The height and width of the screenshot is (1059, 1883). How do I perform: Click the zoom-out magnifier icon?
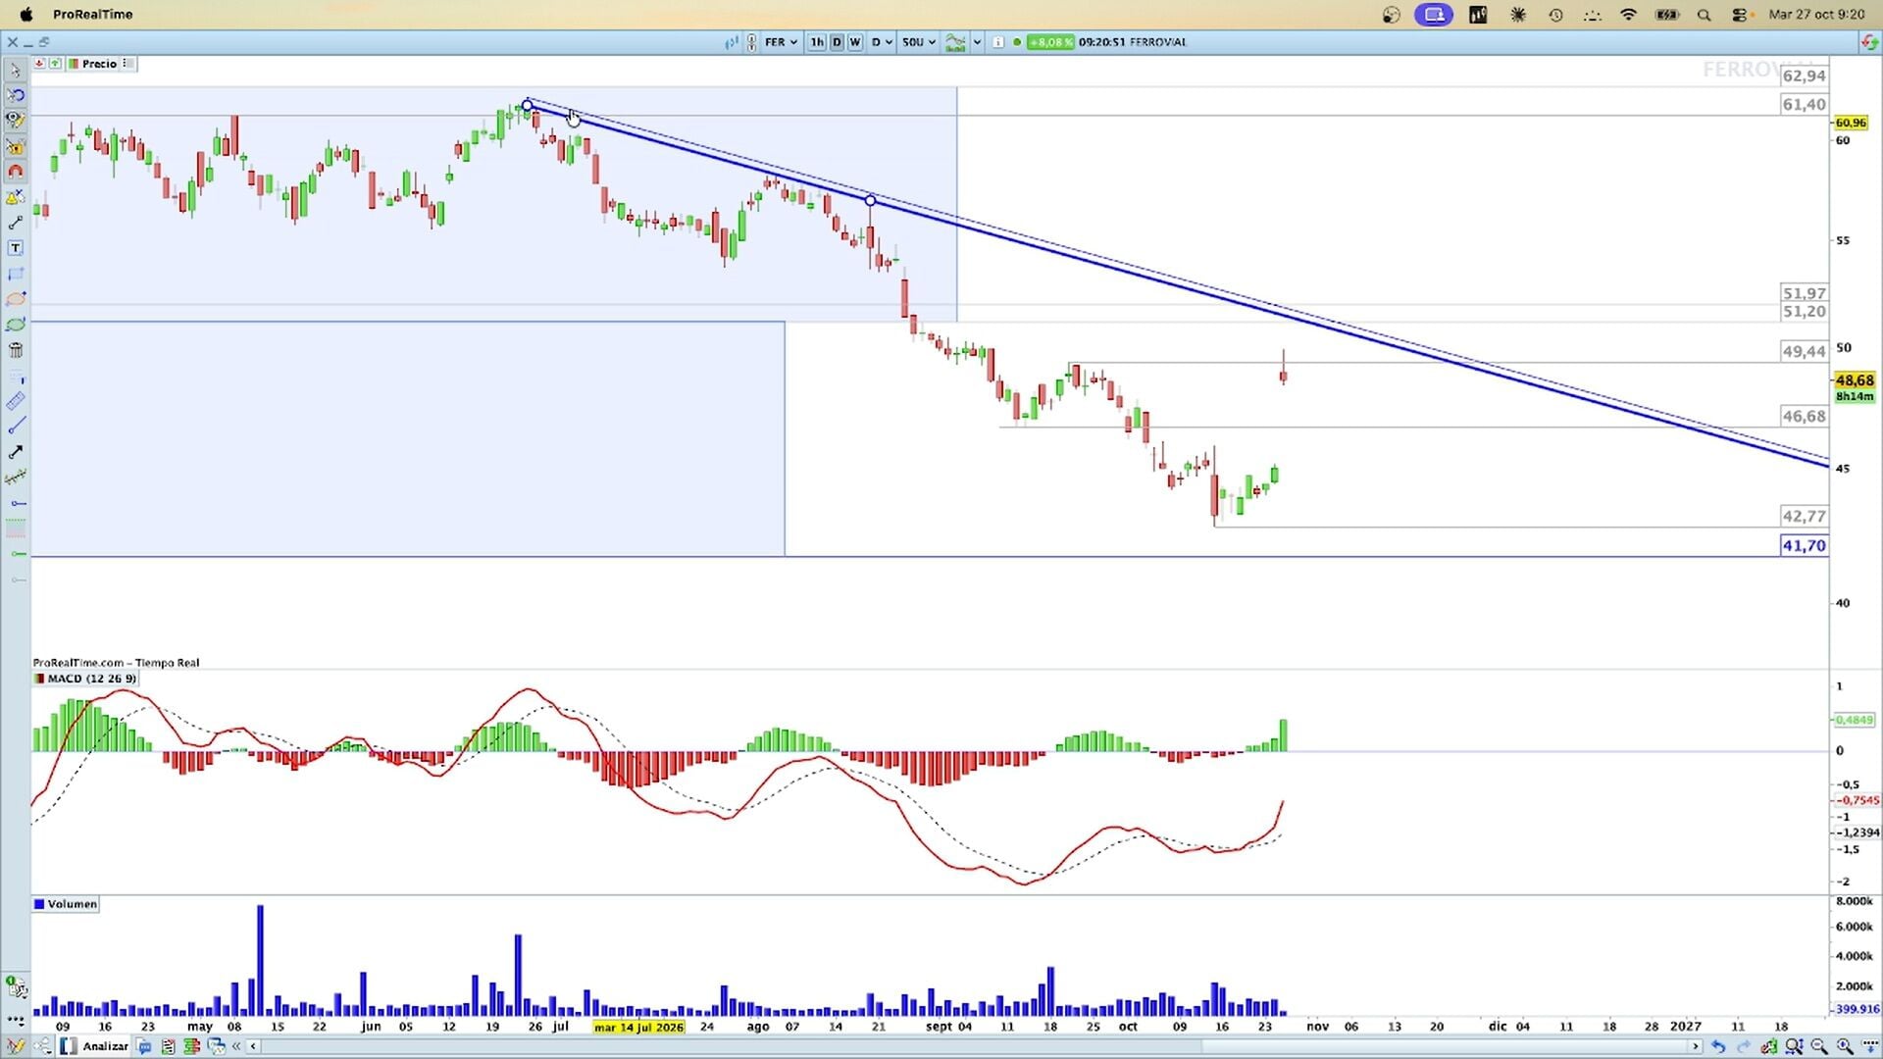coord(1819,1046)
